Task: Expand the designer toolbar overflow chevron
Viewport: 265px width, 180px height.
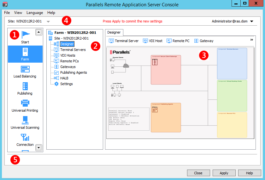Action: 252,40
